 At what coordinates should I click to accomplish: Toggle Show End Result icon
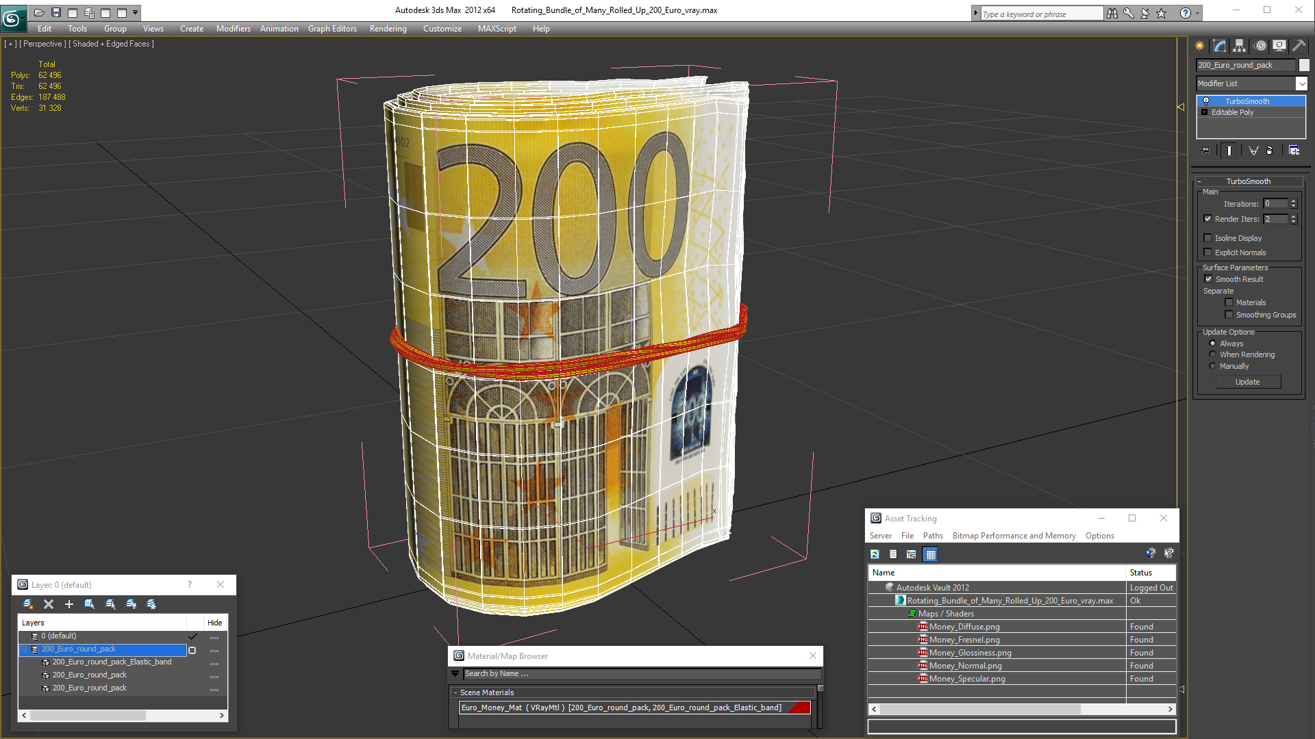[1229, 151]
